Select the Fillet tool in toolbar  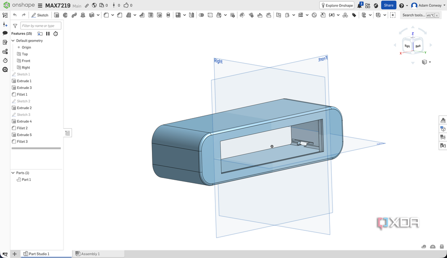[106, 15]
